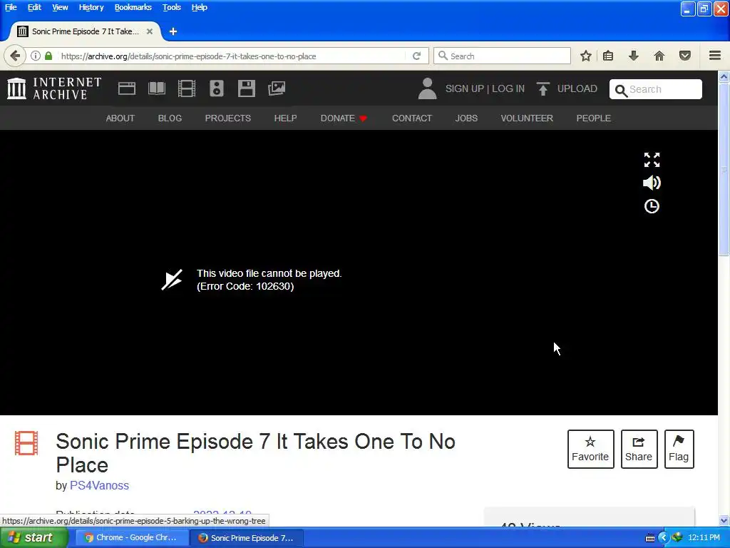Screen dimensions: 730x548
Task: Click the JOBS link
Action: (x=466, y=118)
